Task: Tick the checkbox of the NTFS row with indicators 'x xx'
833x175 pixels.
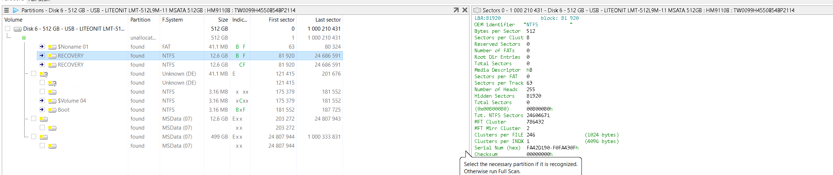Action: [42, 91]
